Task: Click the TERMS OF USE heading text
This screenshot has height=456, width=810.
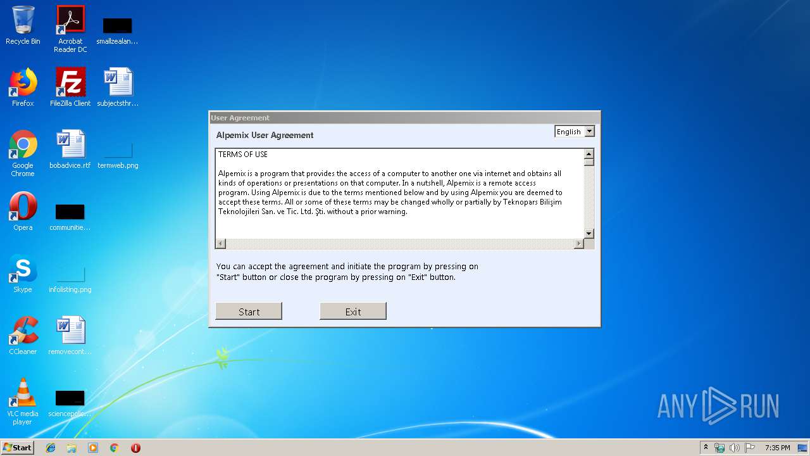Action: pos(243,154)
